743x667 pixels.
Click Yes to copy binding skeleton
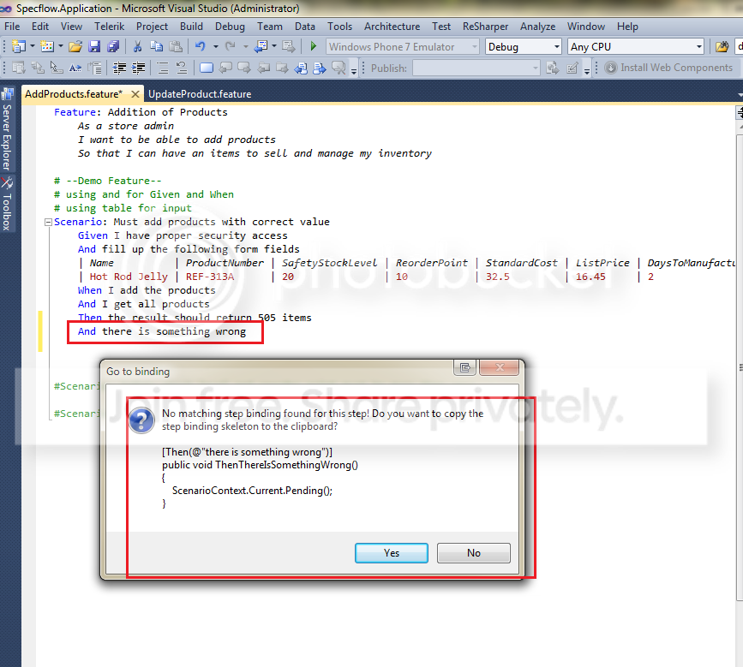click(392, 553)
